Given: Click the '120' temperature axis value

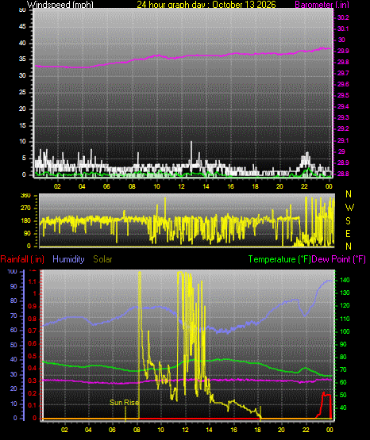Looking at the screenshot, I should tap(345, 305).
